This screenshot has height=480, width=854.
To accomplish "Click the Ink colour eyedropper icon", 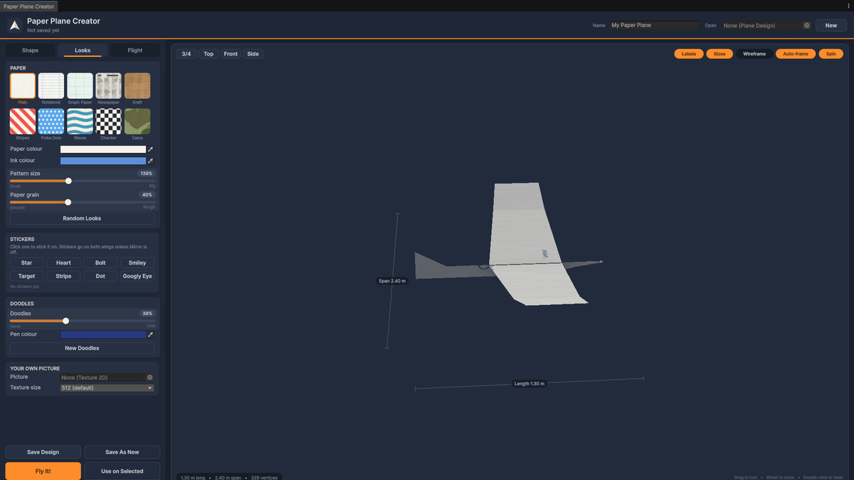I will tap(150, 161).
